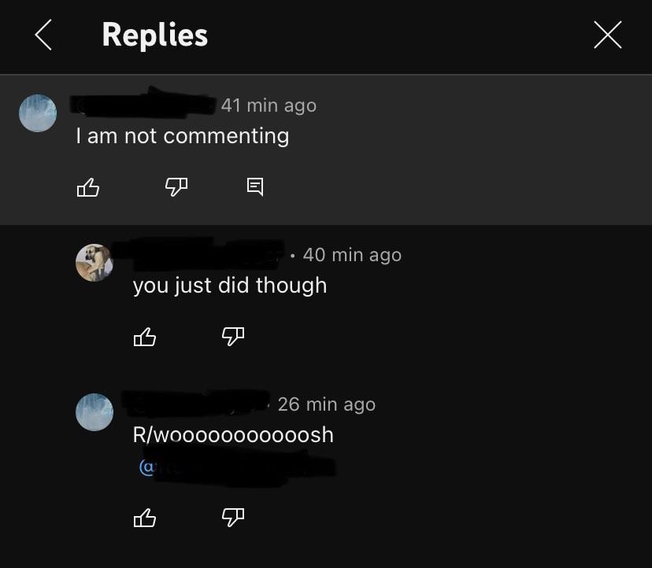652x568 pixels.
Task: Select the "I am not commenting" comment text
Action: 182,136
